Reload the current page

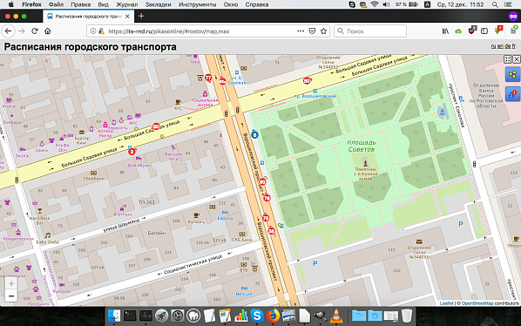click(x=35, y=31)
